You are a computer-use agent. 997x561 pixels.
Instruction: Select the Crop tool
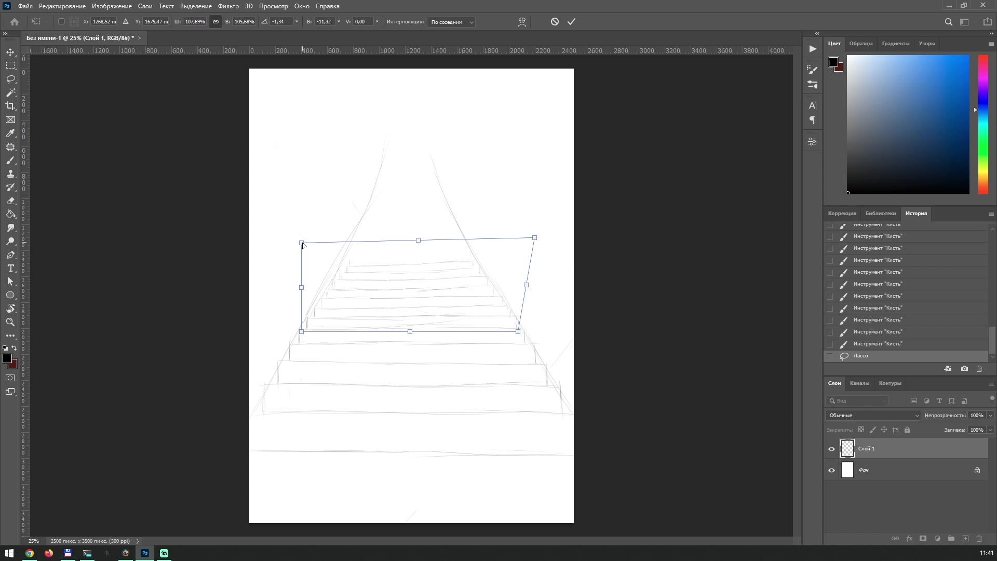click(10, 106)
